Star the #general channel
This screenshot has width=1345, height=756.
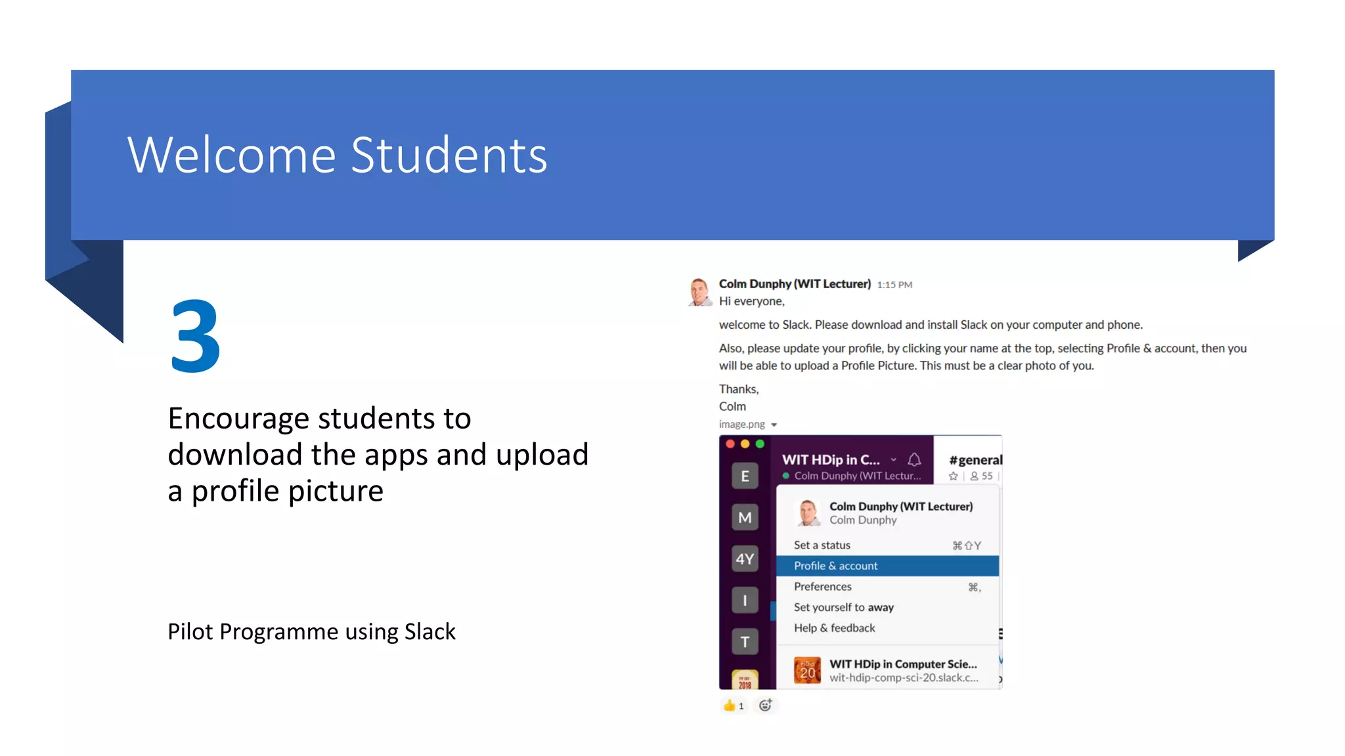coord(953,476)
